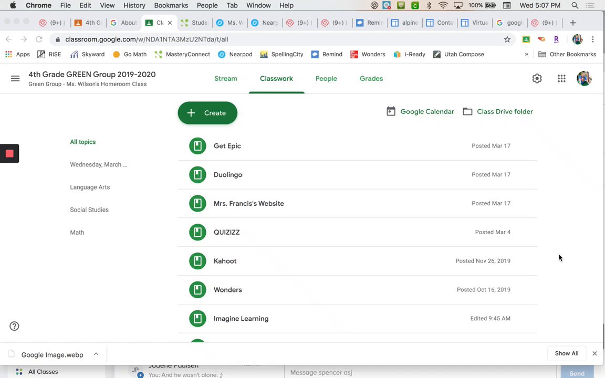Click the Get Epic material icon
The image size is (605, 378).
click(197, 146)
